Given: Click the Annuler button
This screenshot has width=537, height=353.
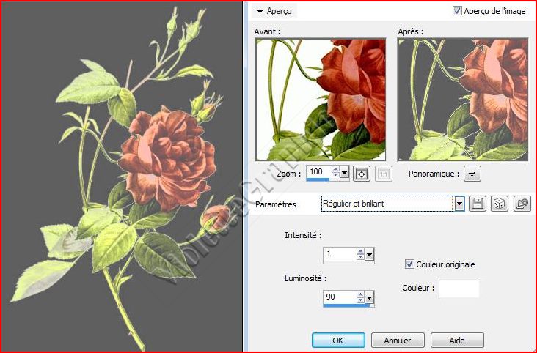Looking at the screenshot, I should tap(397, 341).
